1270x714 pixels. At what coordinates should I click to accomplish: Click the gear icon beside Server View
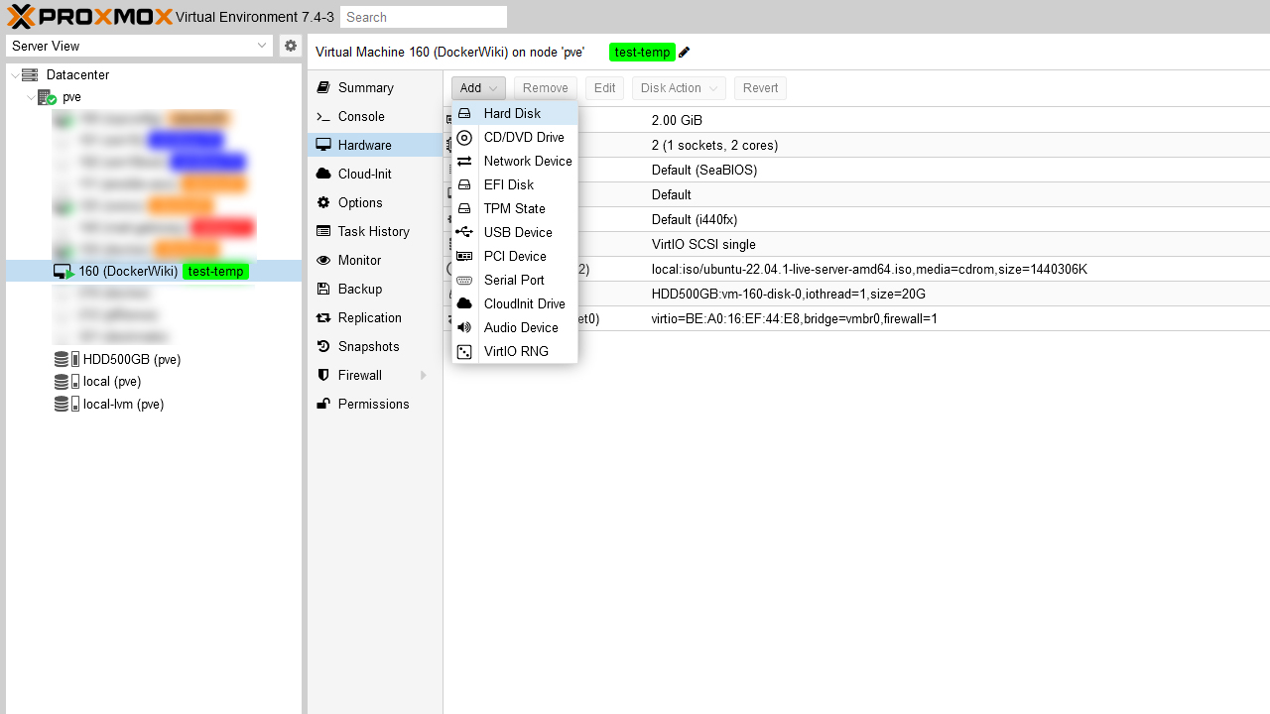point(290,46)
